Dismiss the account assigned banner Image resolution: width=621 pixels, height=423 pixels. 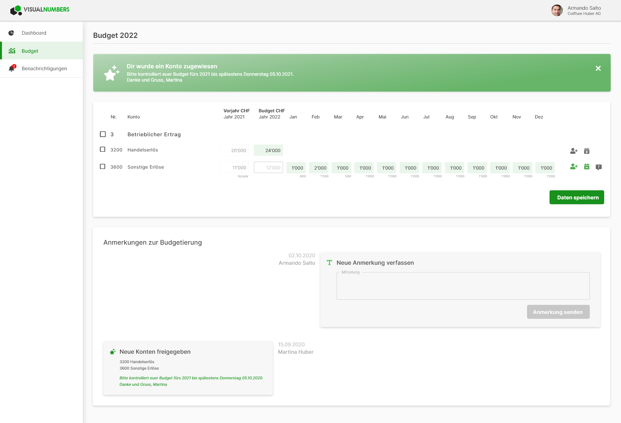coord(598,68)
